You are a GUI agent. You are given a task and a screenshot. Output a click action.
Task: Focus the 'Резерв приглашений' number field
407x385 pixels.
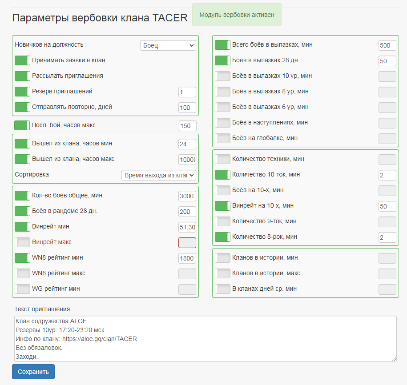point(187,92)
